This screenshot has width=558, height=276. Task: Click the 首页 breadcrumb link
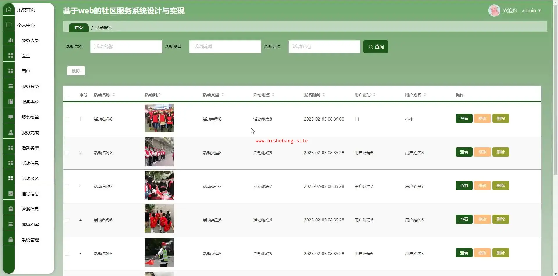(x=79, y=28)
